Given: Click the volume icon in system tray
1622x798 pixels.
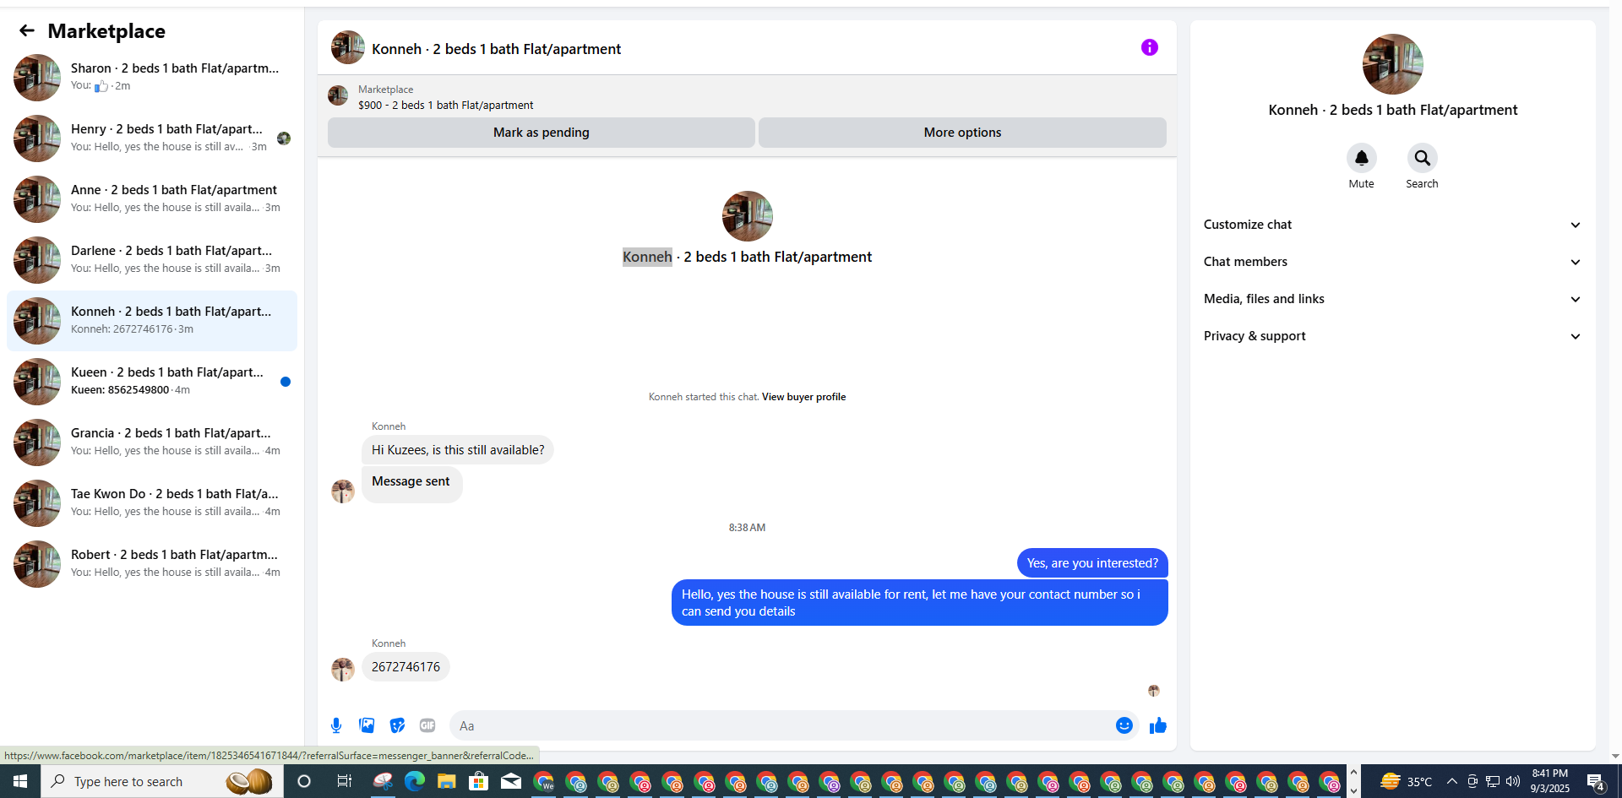Looking at the screenshot, I should click(x=1513, y=781).
